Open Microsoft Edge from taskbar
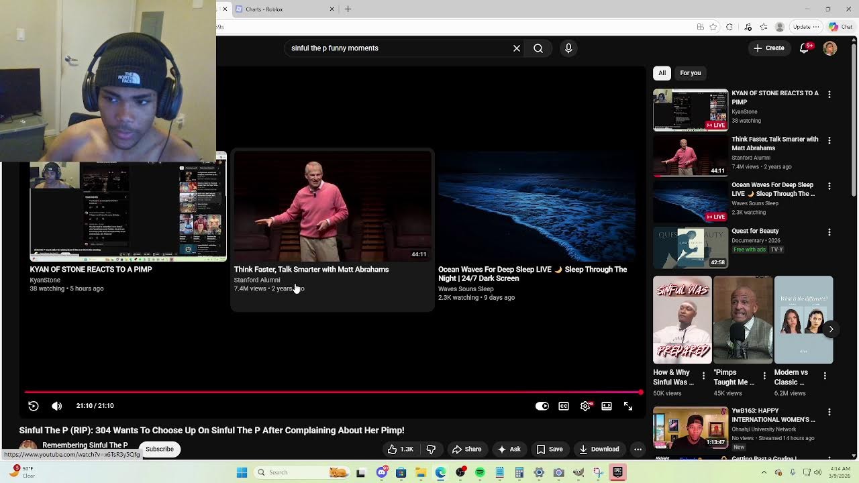 (x=440, y=472)
